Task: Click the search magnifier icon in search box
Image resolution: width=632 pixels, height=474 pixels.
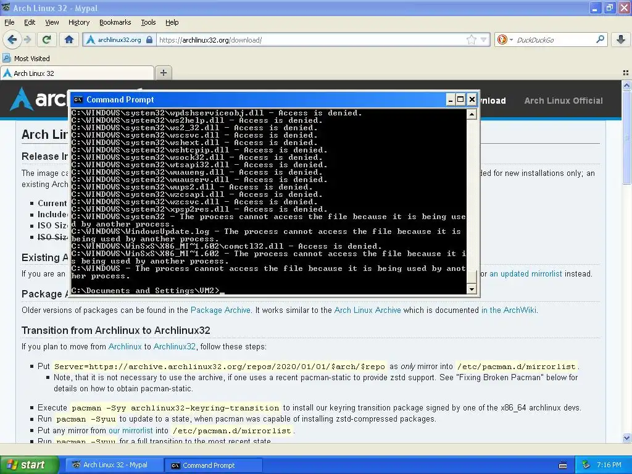Action: point(600,39)
